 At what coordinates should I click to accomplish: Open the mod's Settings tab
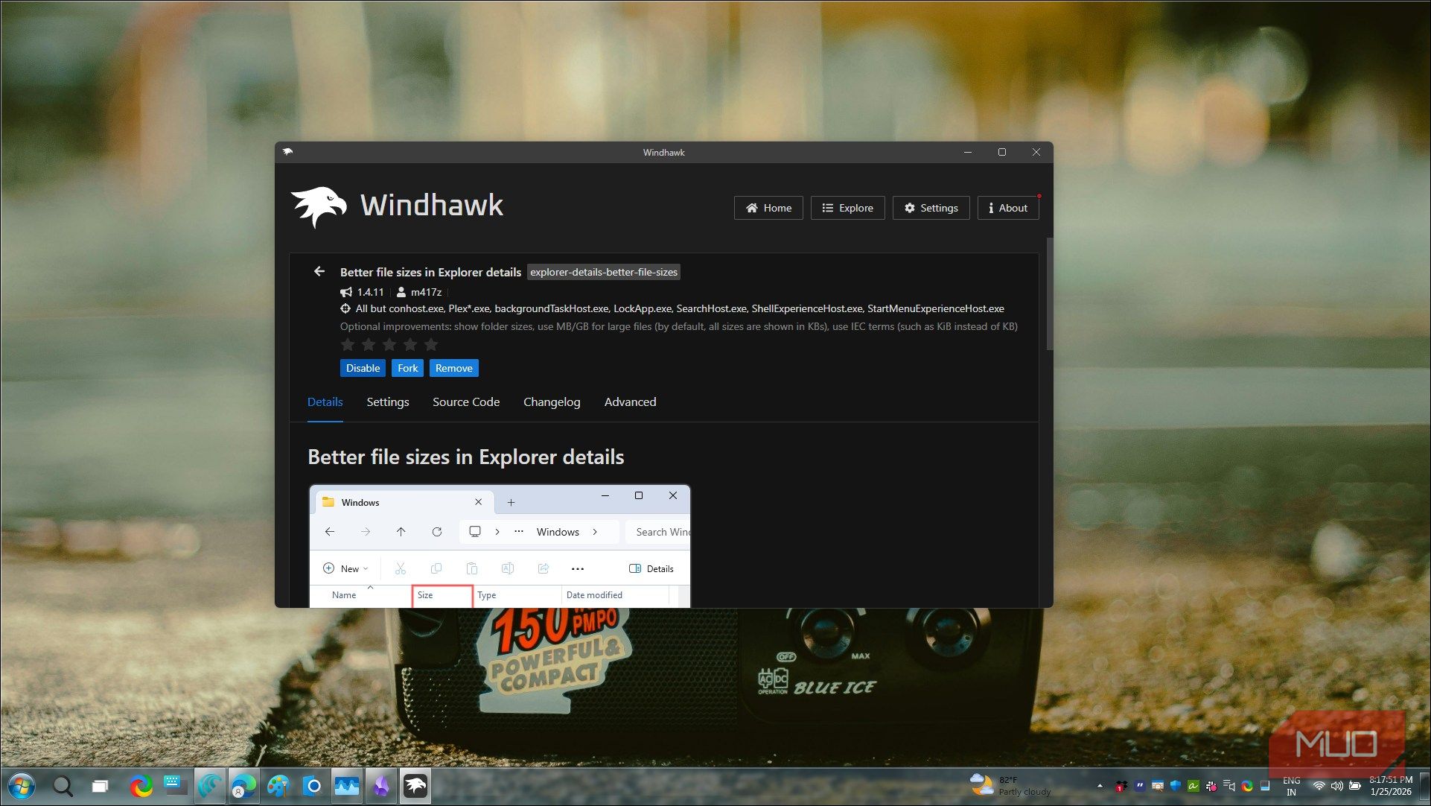[x=388, y=402]
